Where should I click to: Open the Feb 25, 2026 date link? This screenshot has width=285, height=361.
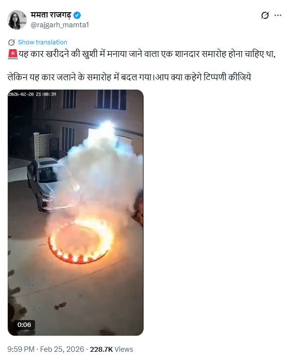click(x=62, y=349)
